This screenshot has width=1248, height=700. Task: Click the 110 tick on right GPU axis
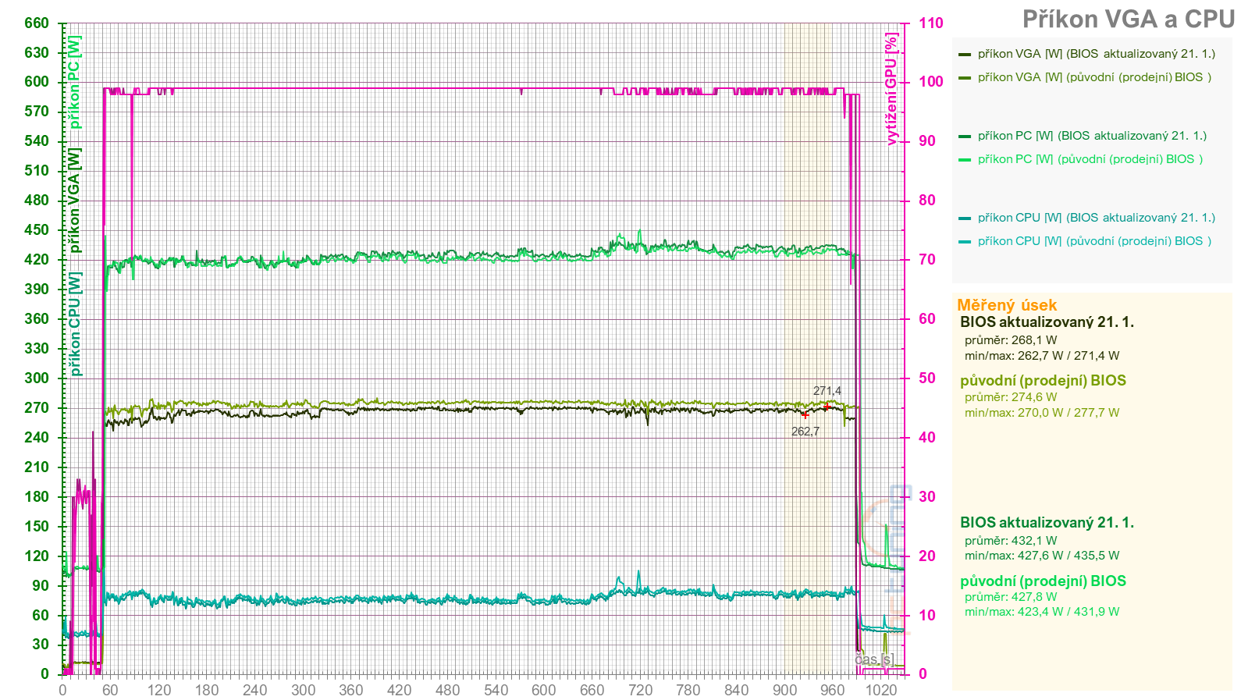point(930,23)
